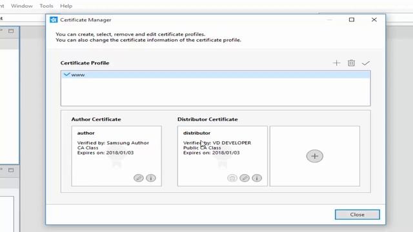Image resolution: width=413 pixels, height=232 pixels.
Task: Click 'Verified by: VD DEVELOPER' text
Action: (x=217, y=143)
